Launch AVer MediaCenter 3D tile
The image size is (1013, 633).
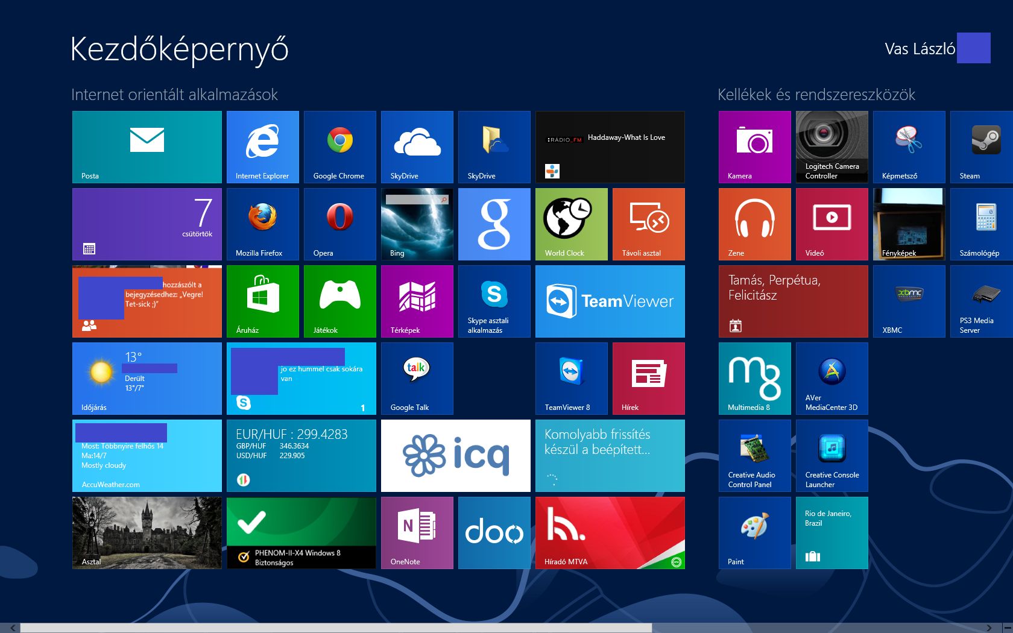pos(832,379)
